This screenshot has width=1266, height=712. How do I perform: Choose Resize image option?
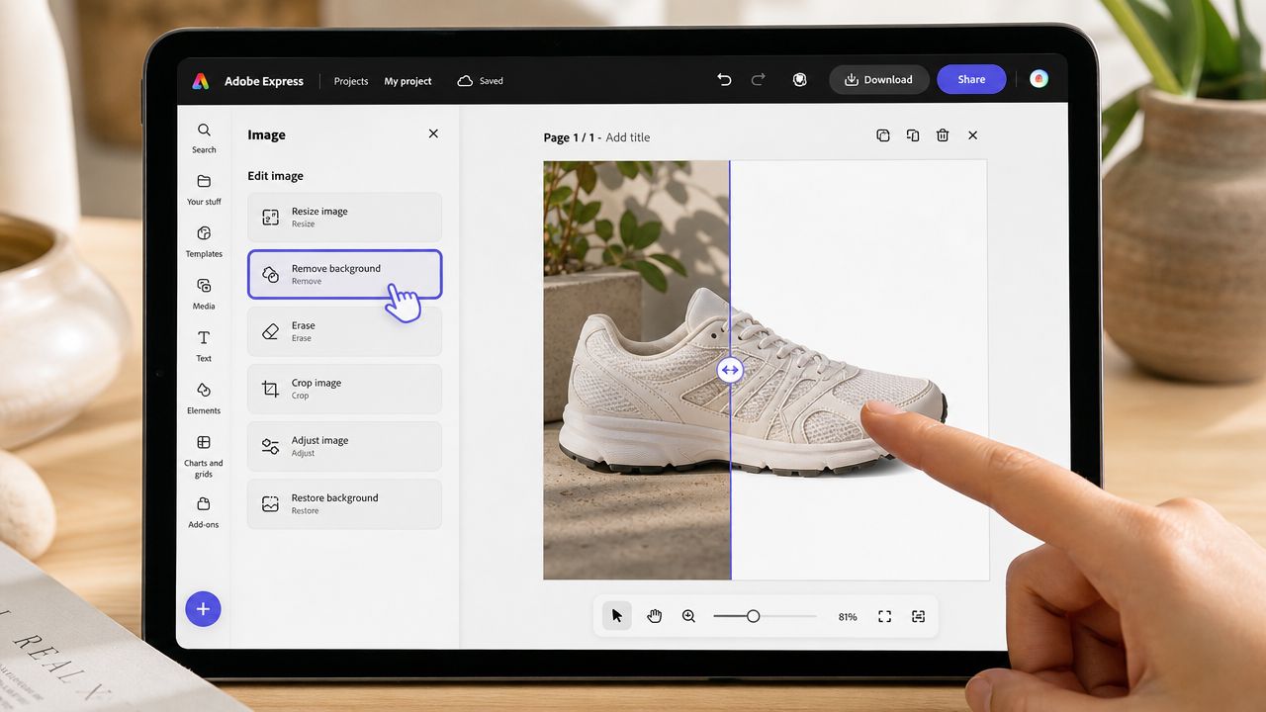point(344,218)
